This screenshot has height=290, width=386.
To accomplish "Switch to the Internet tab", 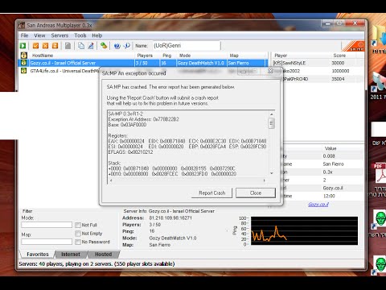I will (71, 254).
